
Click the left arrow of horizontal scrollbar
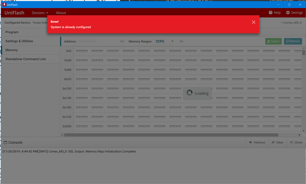(x=62, y=135)
